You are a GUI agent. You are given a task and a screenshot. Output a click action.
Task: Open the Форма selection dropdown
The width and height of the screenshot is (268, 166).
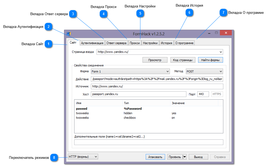167,71
